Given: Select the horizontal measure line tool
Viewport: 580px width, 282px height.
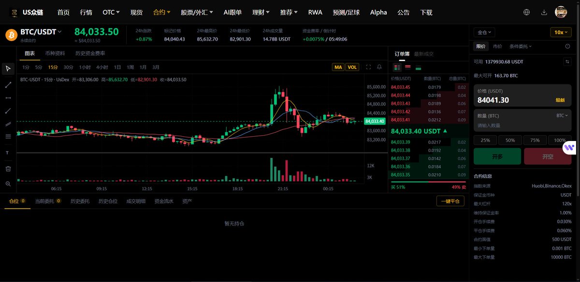Looking at the screenshot, I should [8, 98].
